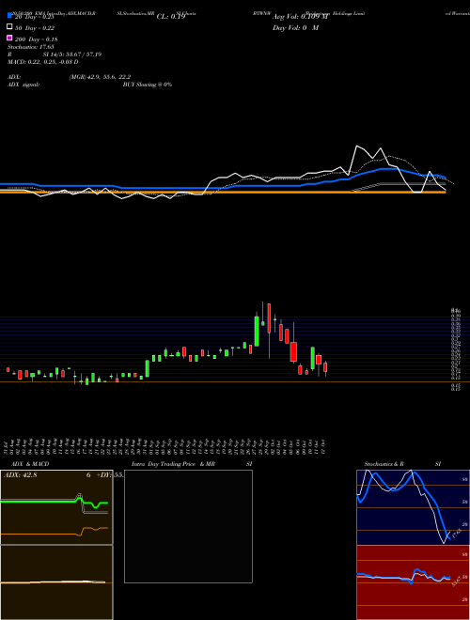Click the 'Avg Vol: 0.109 M' text
The image size is (470, 620).
[x=301, y=17]
